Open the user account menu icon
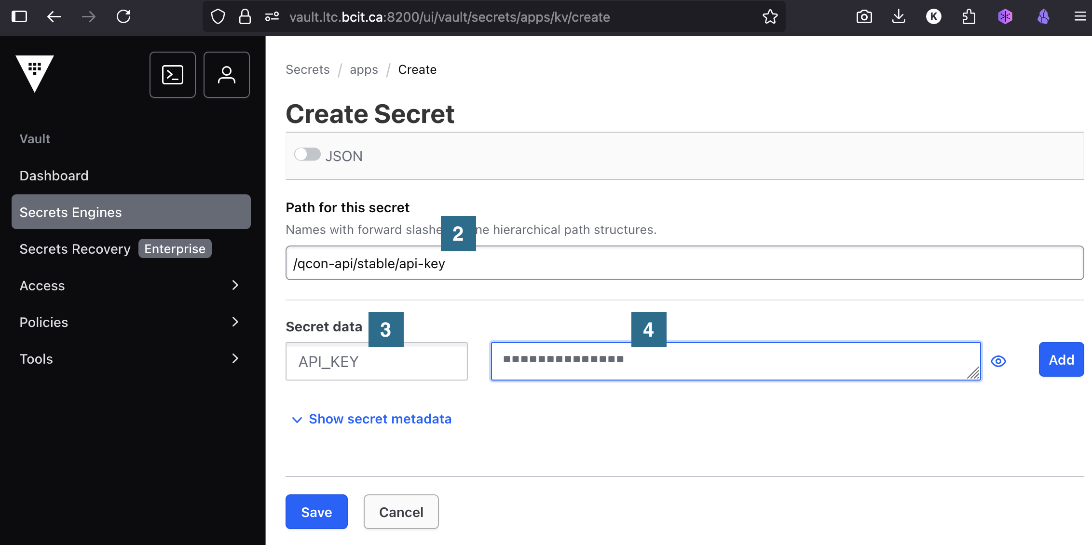 (x=226, y=74)
